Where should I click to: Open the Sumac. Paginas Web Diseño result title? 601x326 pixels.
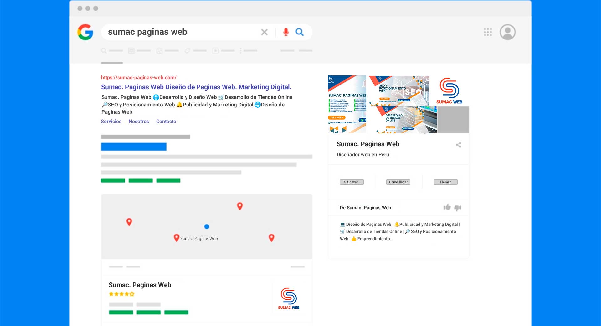point(196,87)
